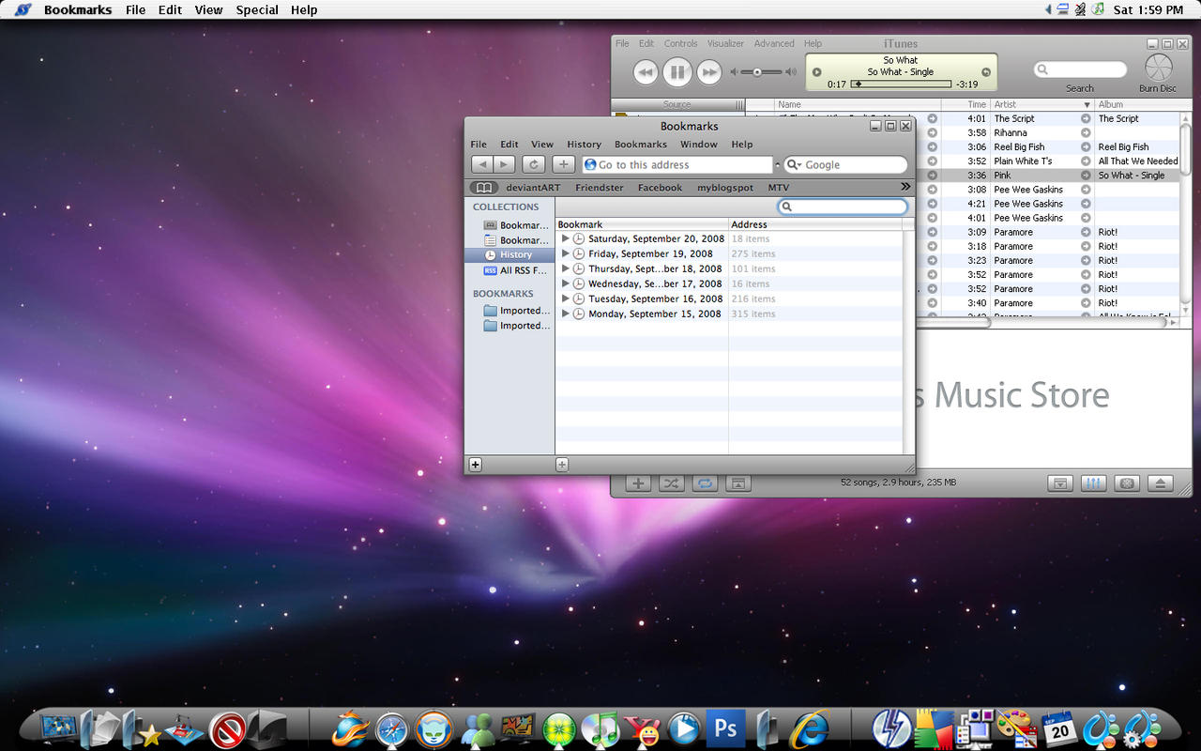This screenshot has width=1201, height=751.
Task: Toggle the iTunes browse button at bottom
Action: (x=1059, y=483)
